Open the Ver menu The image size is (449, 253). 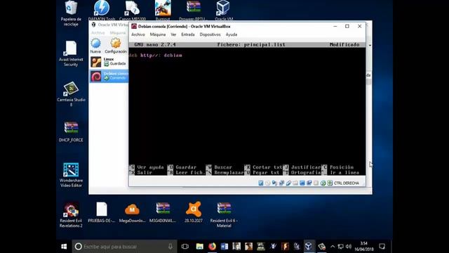tap(173, 34)
